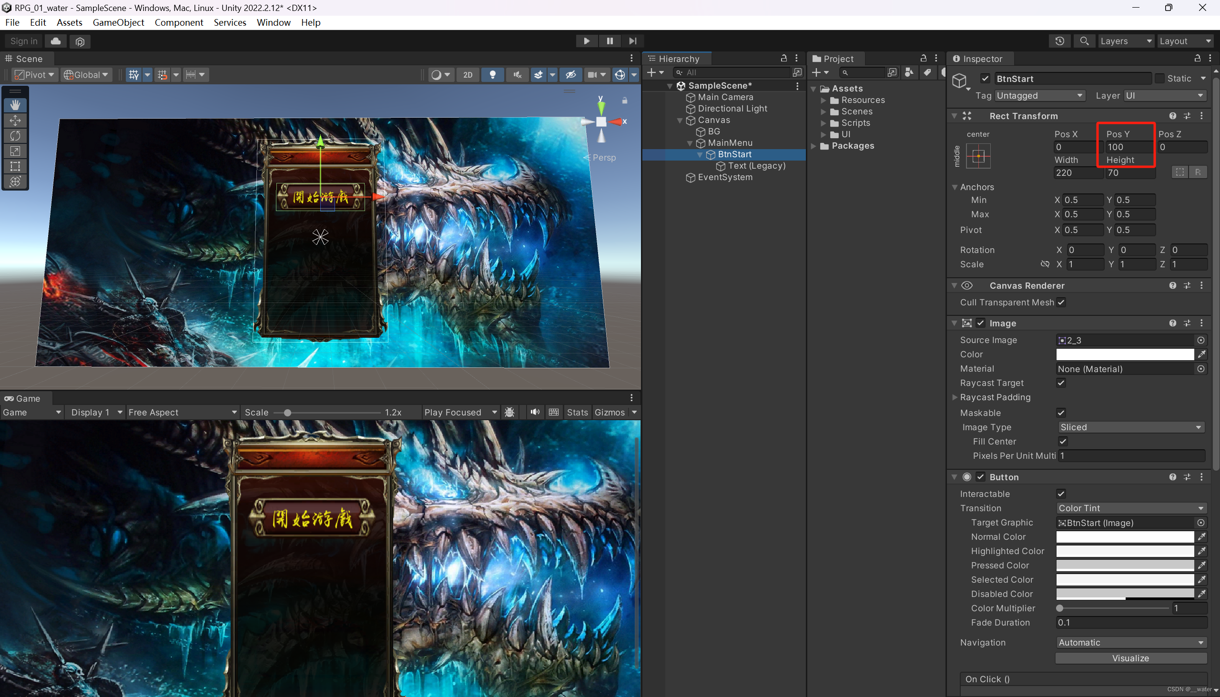The width and height of the screenshot is (1220, 697).
Task: Open the cloud services icon
Action: point(56,41)
